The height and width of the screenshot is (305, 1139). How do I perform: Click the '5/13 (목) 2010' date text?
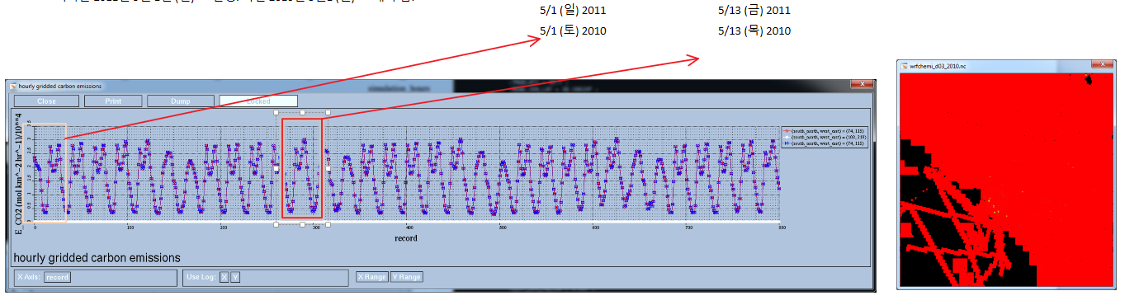click(x=755, y=31)
